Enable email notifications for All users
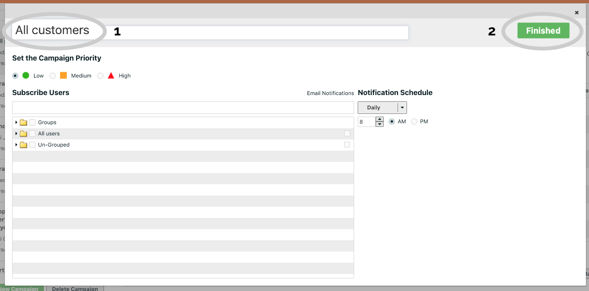The width and height of the screenshot is (589, 291). [347, 133]
